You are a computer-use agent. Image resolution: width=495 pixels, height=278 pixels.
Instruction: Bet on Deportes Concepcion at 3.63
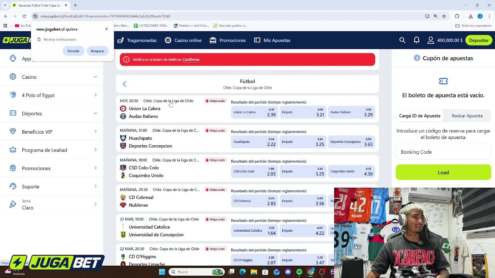tap(351, 142)
